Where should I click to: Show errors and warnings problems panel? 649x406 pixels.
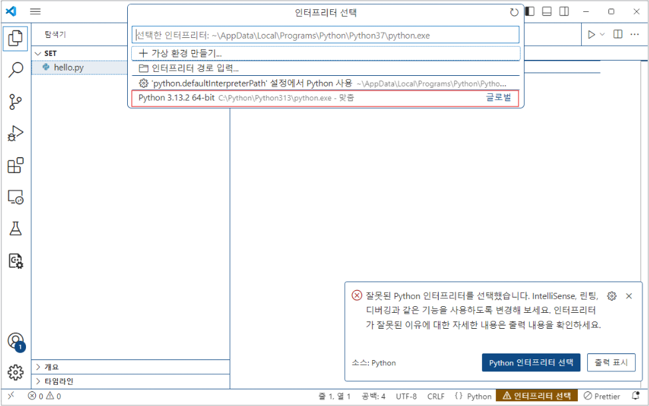pyautogui.click(x=45, y=396)
